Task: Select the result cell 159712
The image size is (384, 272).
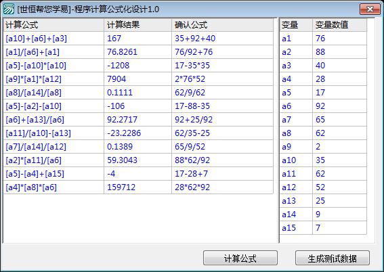Action: tap(121, 187)
